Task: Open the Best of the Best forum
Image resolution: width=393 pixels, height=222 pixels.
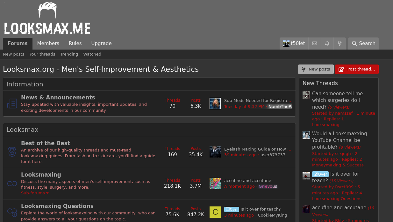Action: 46,143
